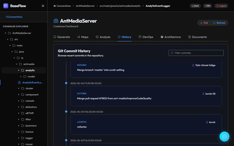Click the datastore folder icon

point(23,107)
